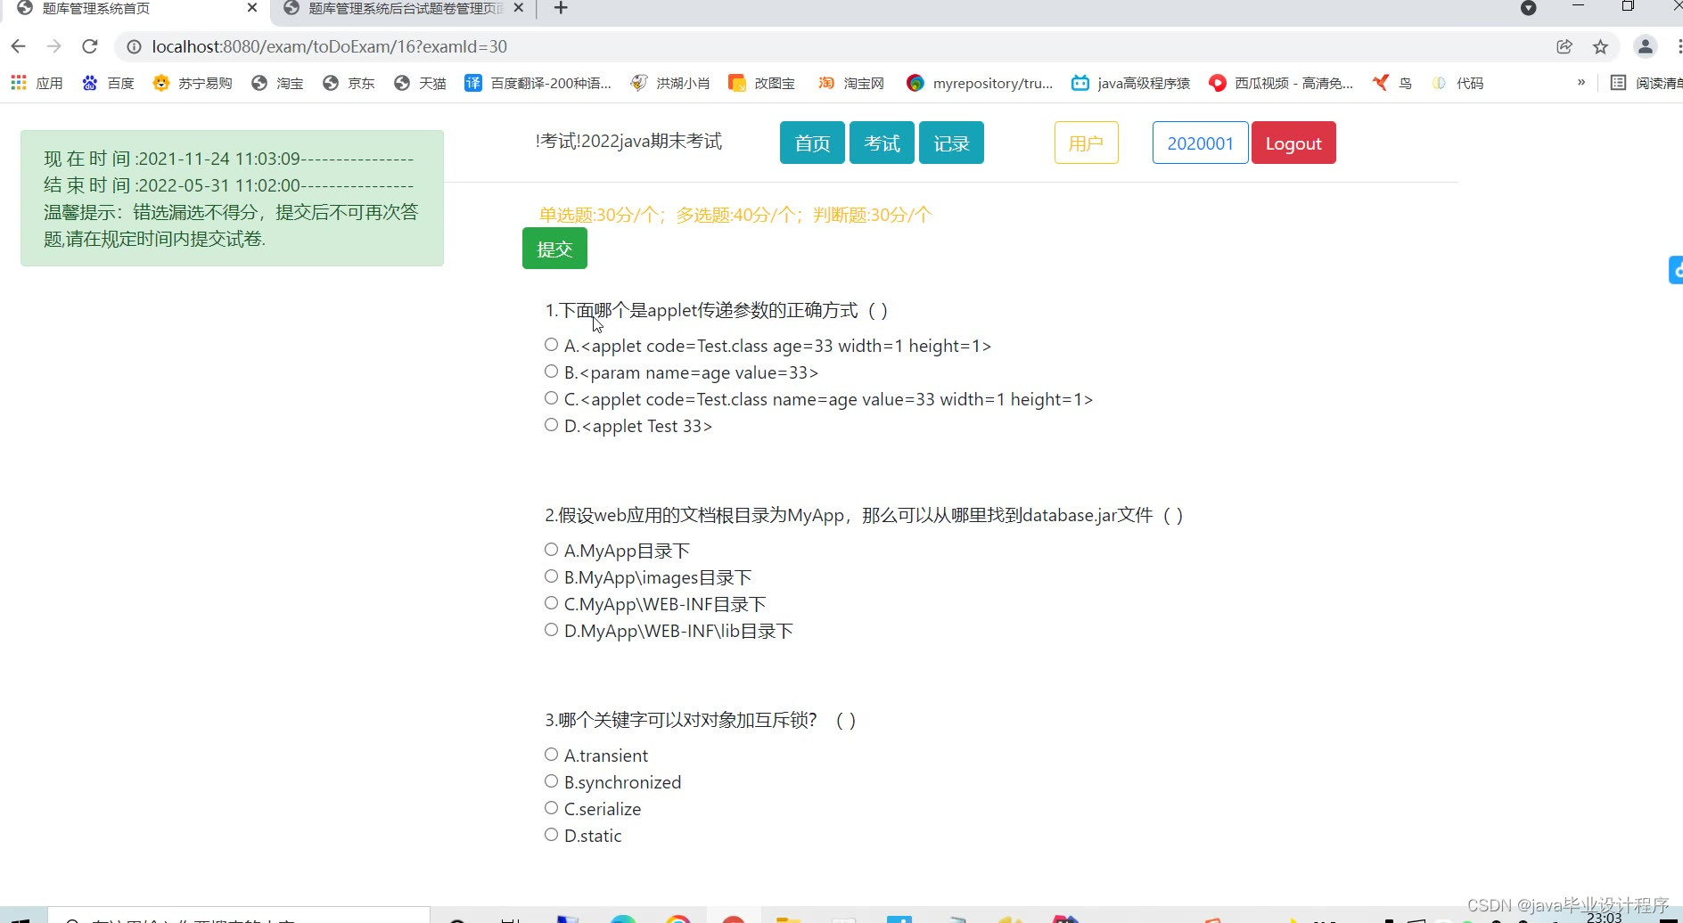Viewport: 1683px width, 923px height.
Task: Open the 改图宝 bookmark
Action: tap(775, 83)
